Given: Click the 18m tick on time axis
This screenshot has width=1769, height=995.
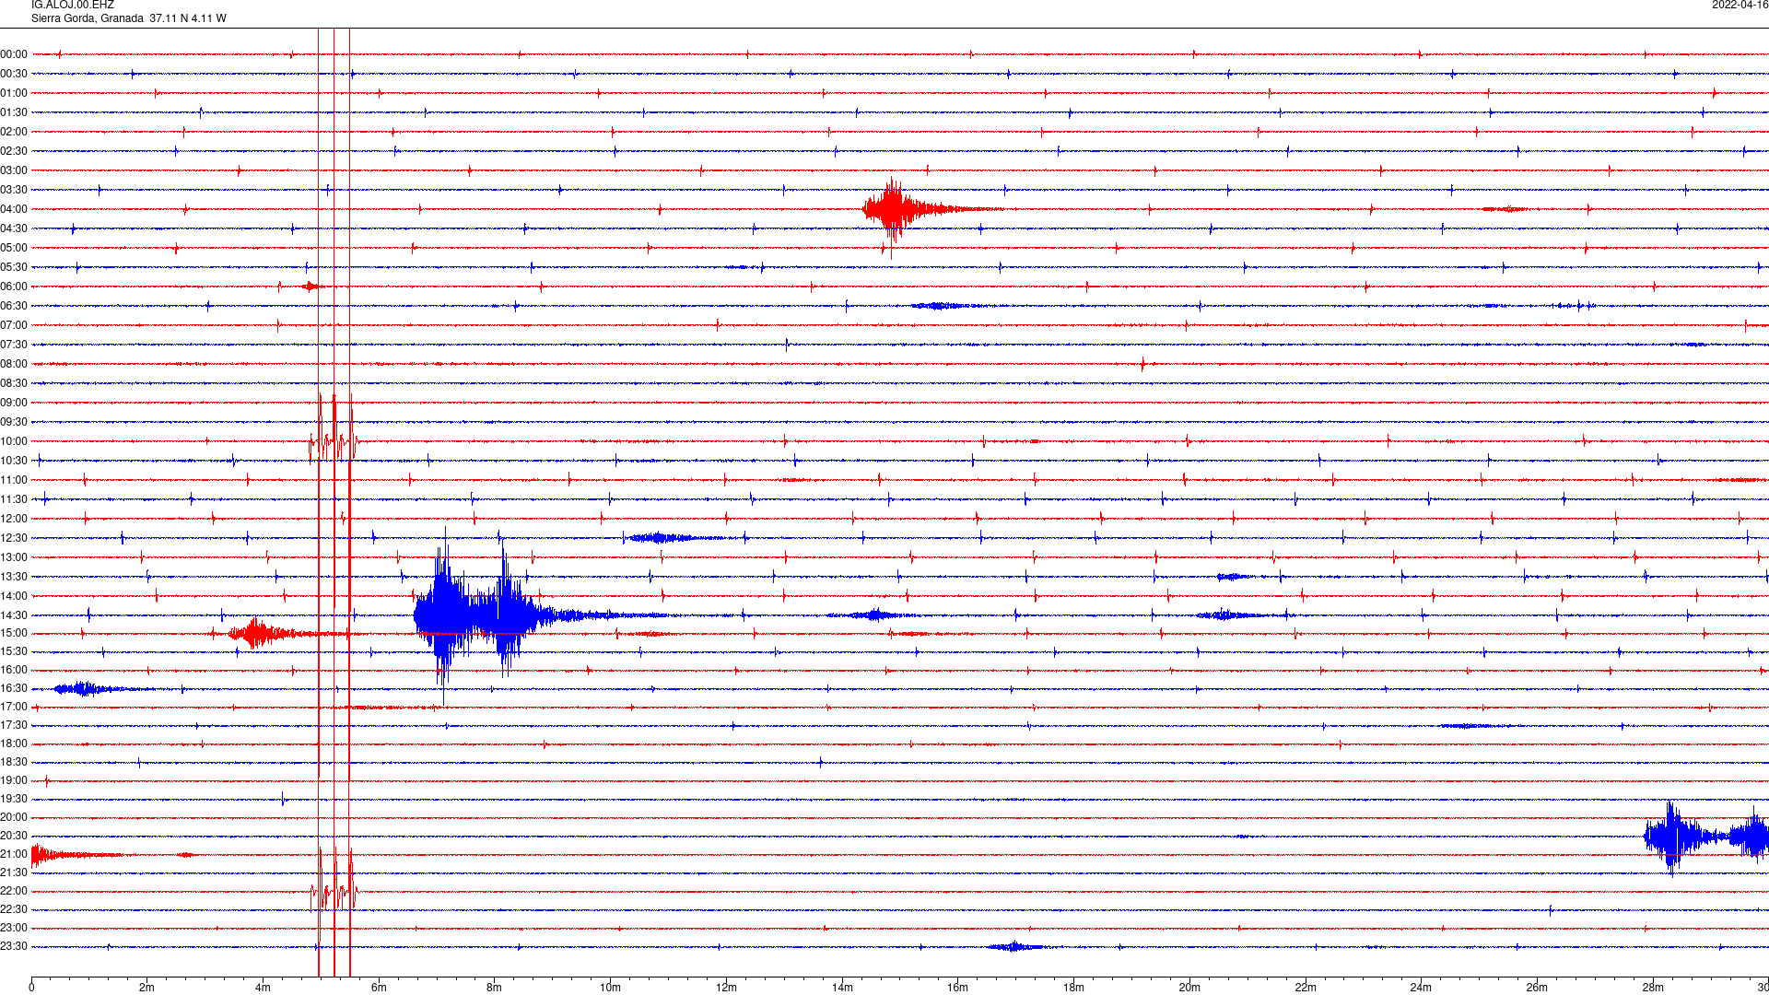Looking at the screenshot, I should click(x=1073, y=988).
